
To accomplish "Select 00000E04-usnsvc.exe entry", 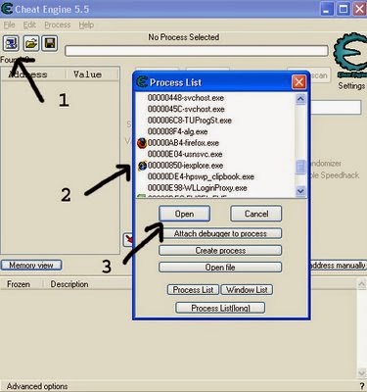I will [185, 154].
